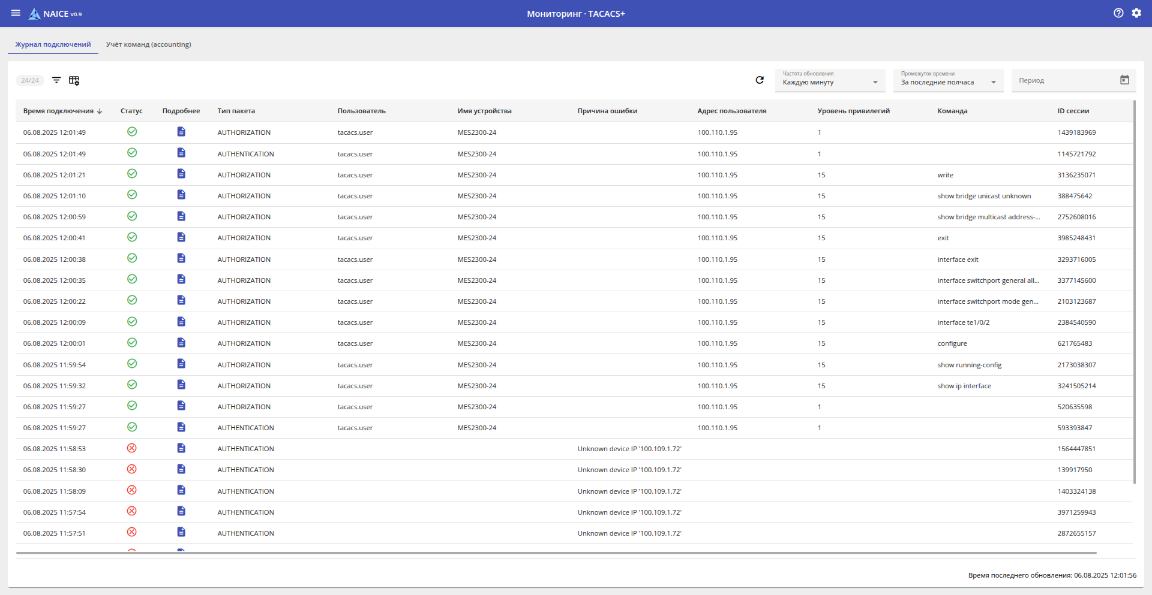View details document for 11:58:53 failed entry
Viewport: 1152px width, 595px height.
pyautogui.click(x=181, y=448)
